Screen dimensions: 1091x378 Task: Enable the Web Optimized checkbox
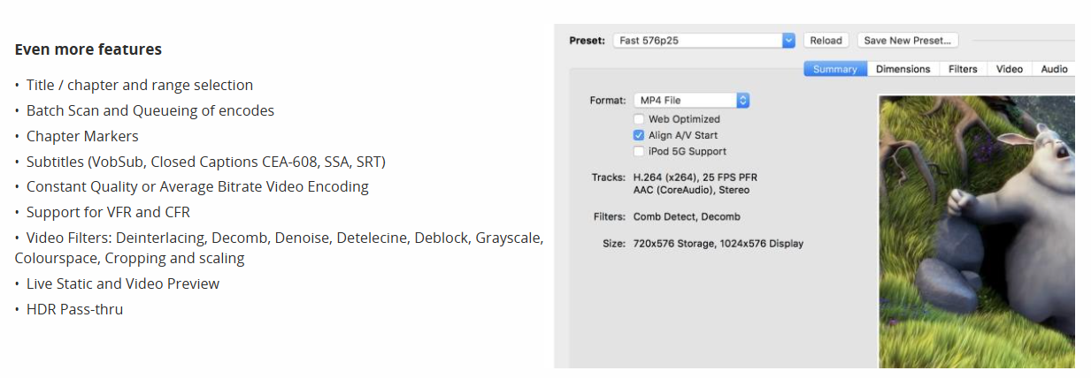(639, 119)
